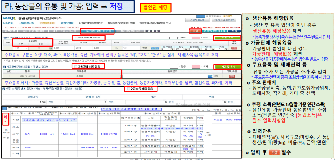Image resolution: width=335 pixels, height=160 pixels.
Task: Open 정보등록/변경신청 안내 menu
Action: (121, 23)
